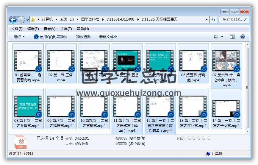
Task: Click 帧高度 (多个数值) value
Action: 137,144
